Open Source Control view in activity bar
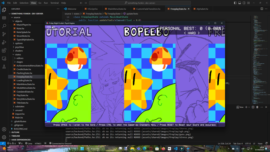Image resolution: width=270 pixels, height=152 pixels. [x=4, y=34]
